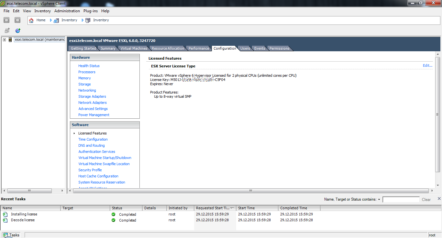Open the Administration menu

[x=67, y=11]
